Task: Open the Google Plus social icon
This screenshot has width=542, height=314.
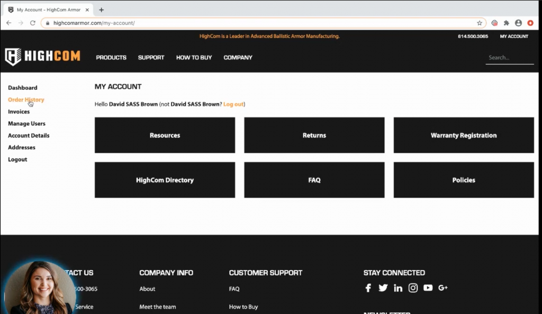Action: (443, 288)
